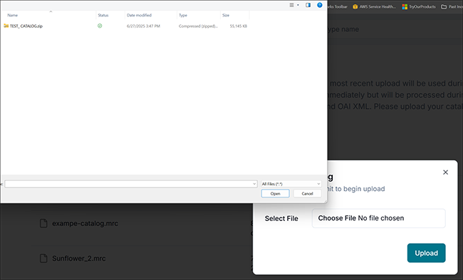
Task: Sort files by Name column
Action: (x=12, y=16)
